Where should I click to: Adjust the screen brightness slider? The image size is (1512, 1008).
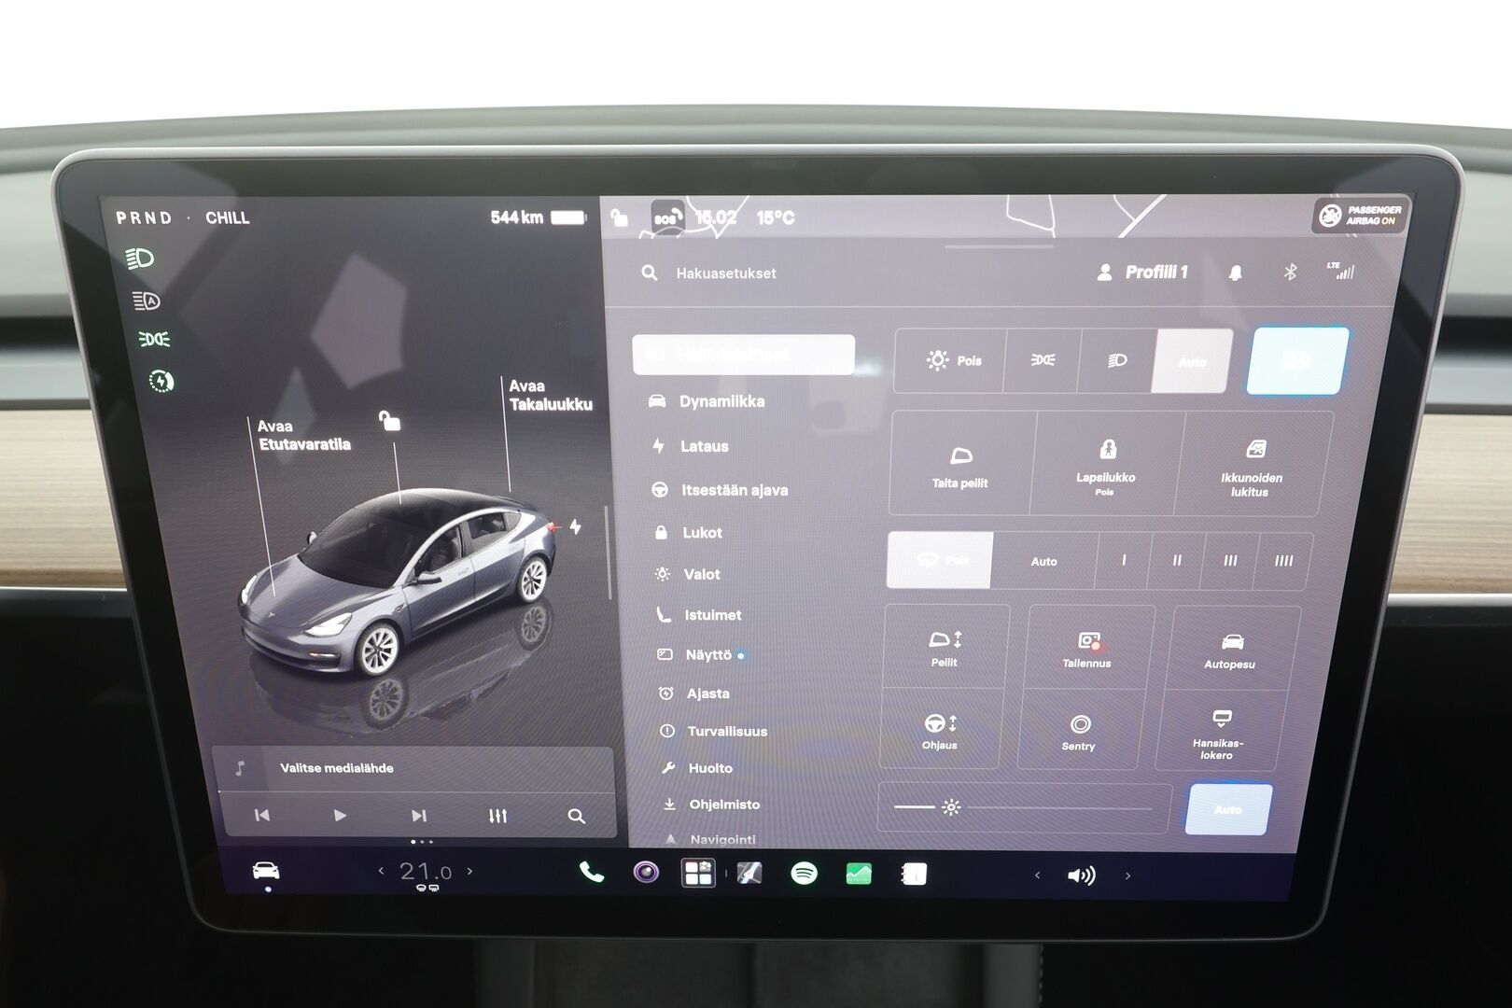click(1023, 807)
